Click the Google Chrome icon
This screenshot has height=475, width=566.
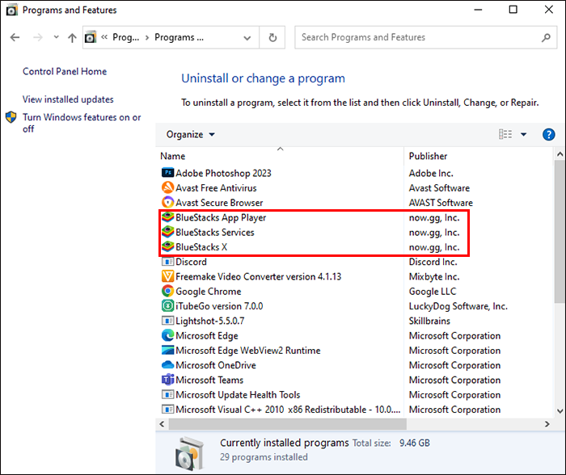(x=167, y=291)
